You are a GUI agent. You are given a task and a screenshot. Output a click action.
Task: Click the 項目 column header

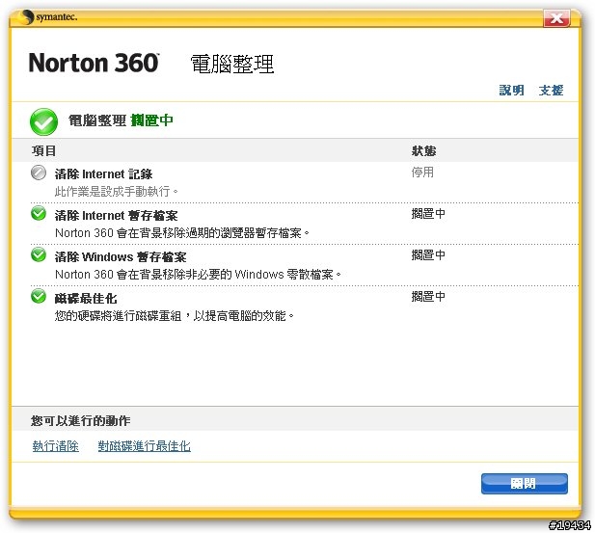click(43, 150)
